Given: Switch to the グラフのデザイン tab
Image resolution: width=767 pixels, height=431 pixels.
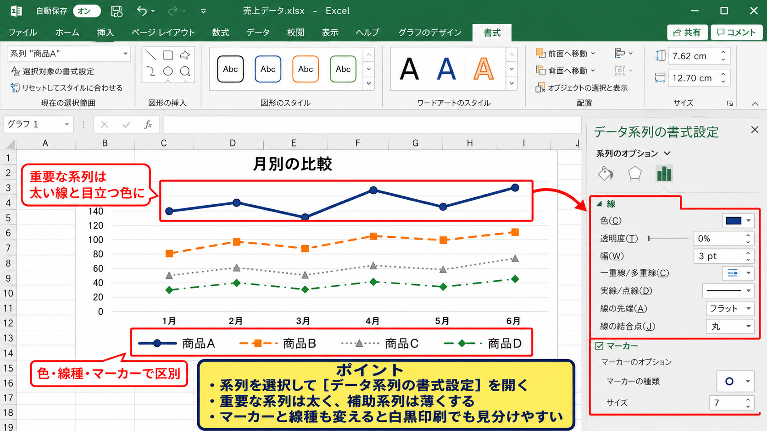Looking at the screenshot, I should pyautogui.click(x=430, y=33).
